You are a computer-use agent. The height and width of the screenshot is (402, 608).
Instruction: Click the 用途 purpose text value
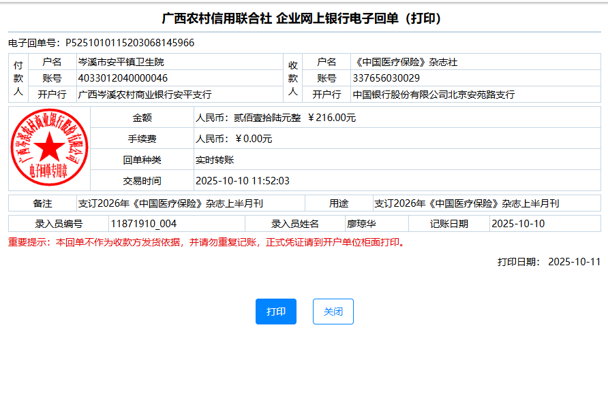tap(466, 203)
